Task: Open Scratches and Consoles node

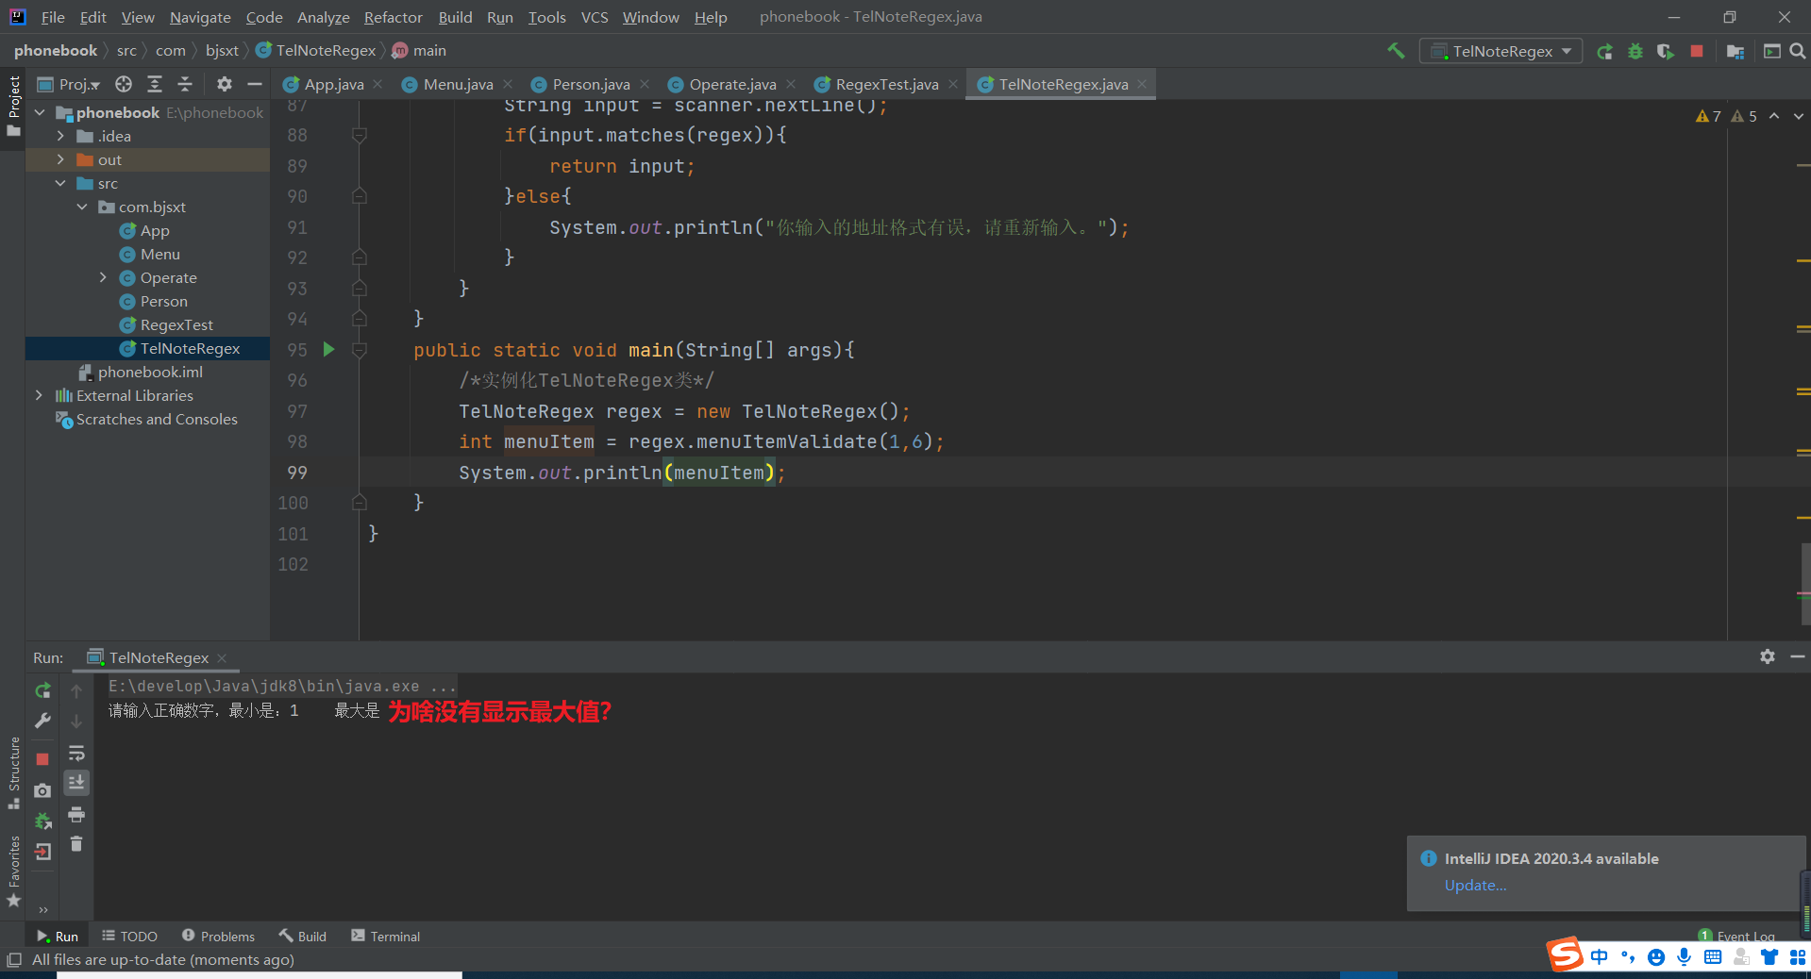Action: (157, 419)
